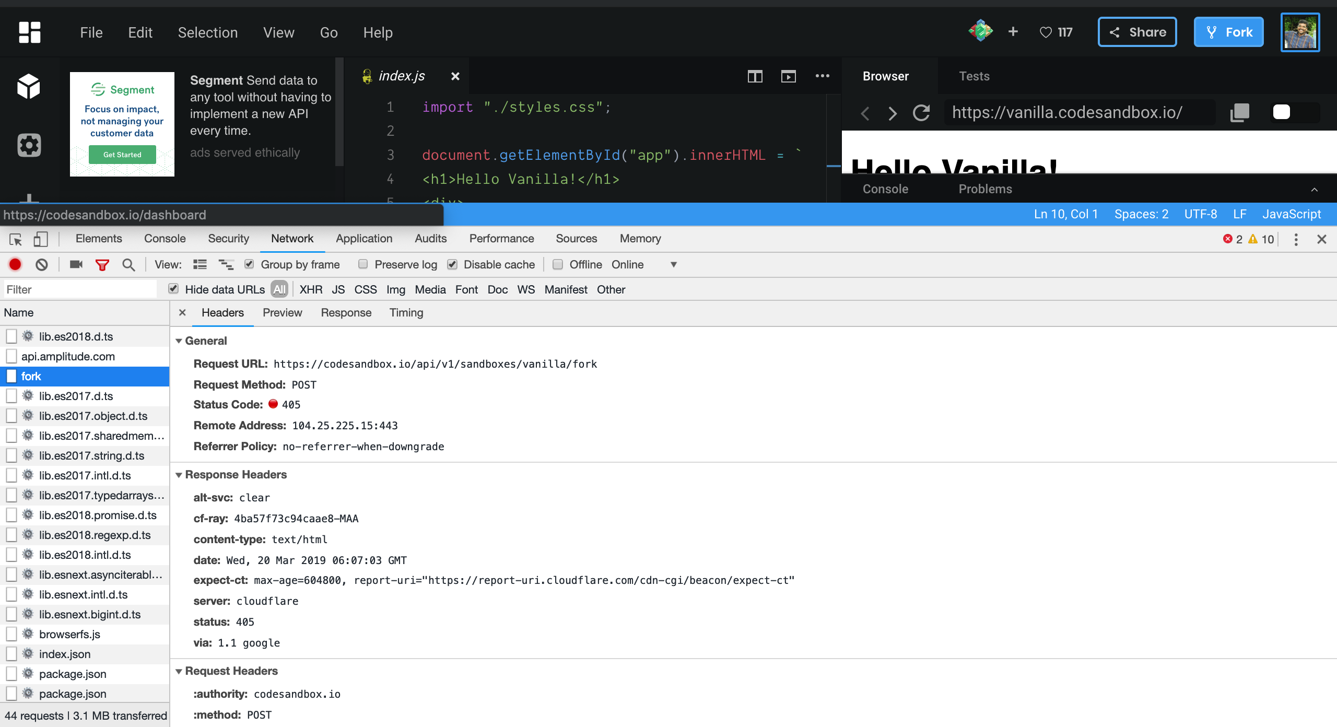
Task: Switch to the Preview tab in DevTools
Action: coord(283,312)
